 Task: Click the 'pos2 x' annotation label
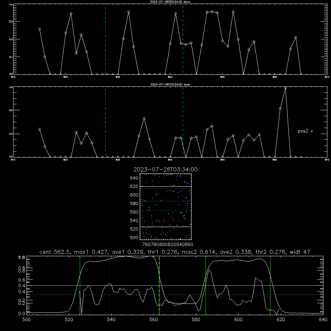tap(305, 131)
